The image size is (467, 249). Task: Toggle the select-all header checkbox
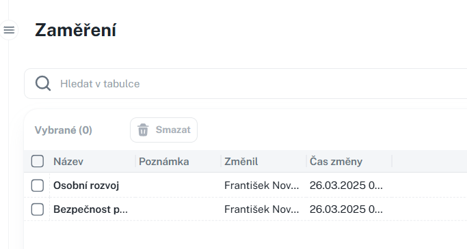(38, 162)
